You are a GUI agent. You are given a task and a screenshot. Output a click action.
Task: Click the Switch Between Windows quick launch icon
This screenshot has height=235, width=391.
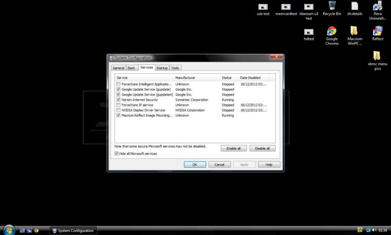(29, 230)
